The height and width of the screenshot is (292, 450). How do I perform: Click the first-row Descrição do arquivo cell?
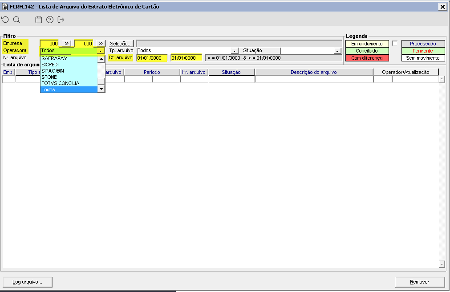point(314,79)
